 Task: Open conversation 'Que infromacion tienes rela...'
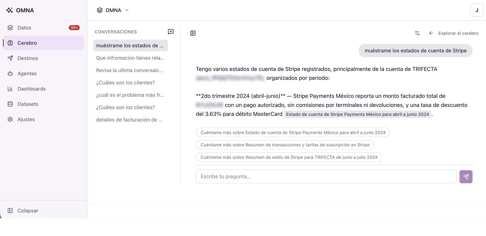[130, 58]
